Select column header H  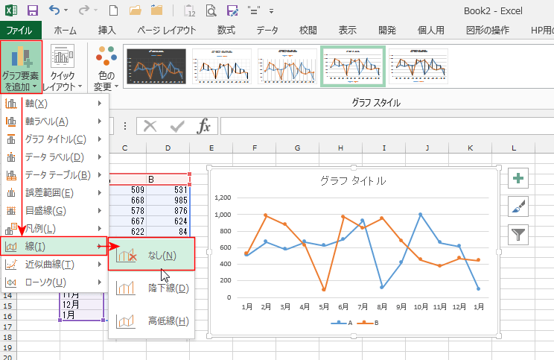coord(340,148)
